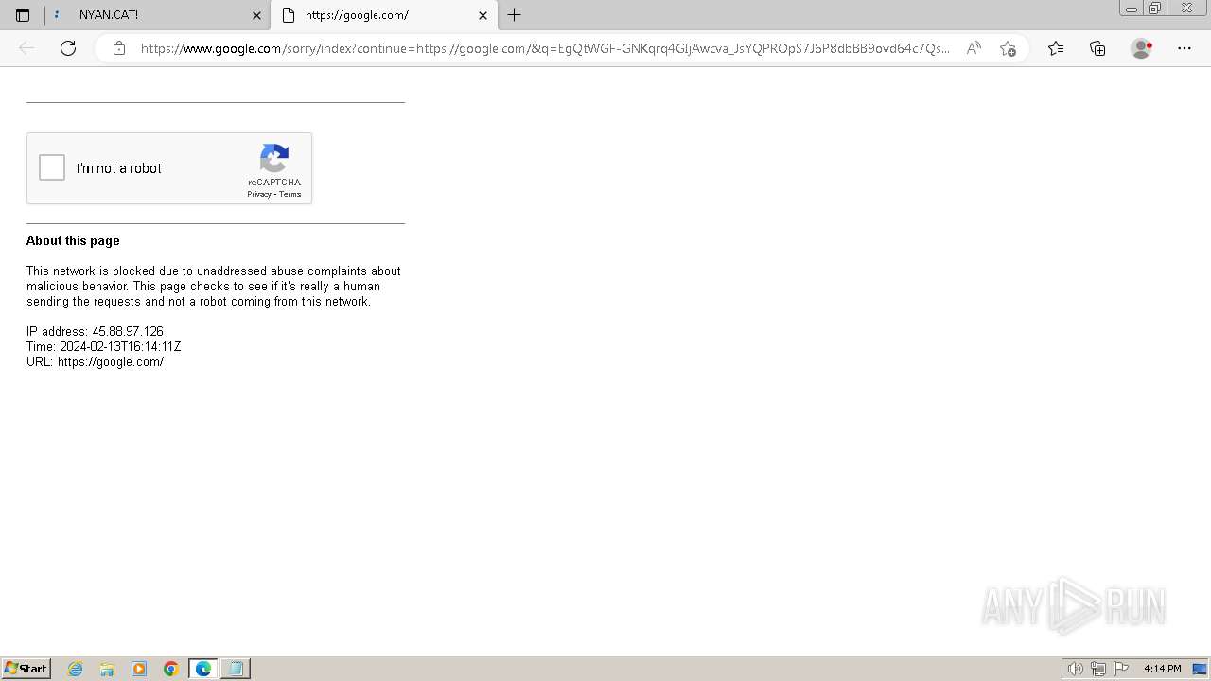Launch Google Chrome from taskbar

(x=171, y=669)
